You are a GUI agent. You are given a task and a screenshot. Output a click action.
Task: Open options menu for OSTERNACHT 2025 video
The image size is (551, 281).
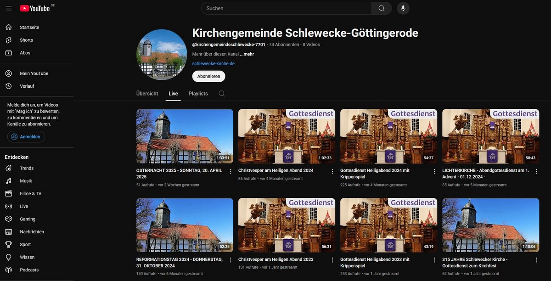coord(231,171)
